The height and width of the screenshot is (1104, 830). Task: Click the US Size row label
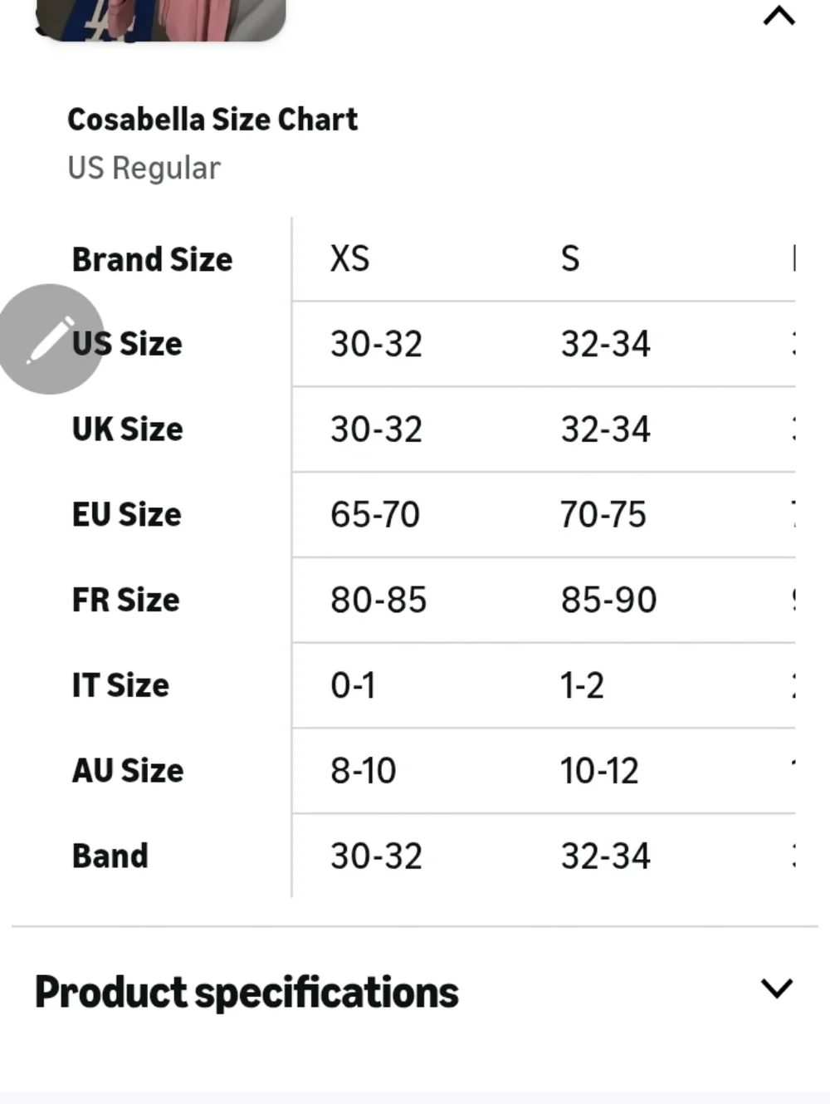click(127, 344)
